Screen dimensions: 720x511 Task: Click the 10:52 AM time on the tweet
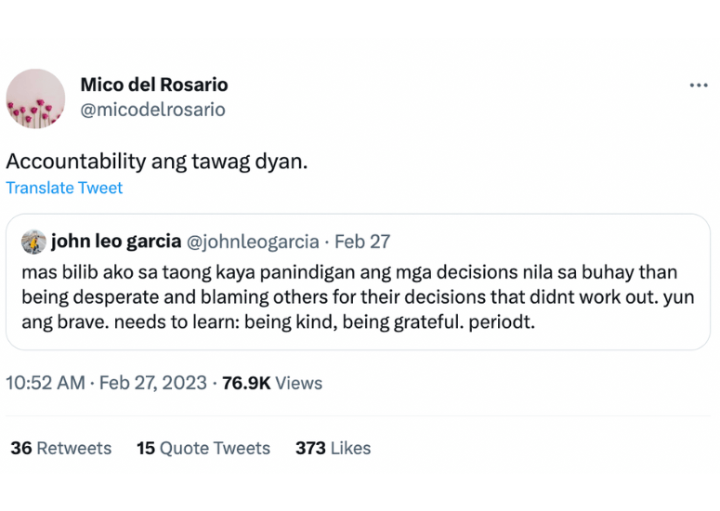coord(46,383)
